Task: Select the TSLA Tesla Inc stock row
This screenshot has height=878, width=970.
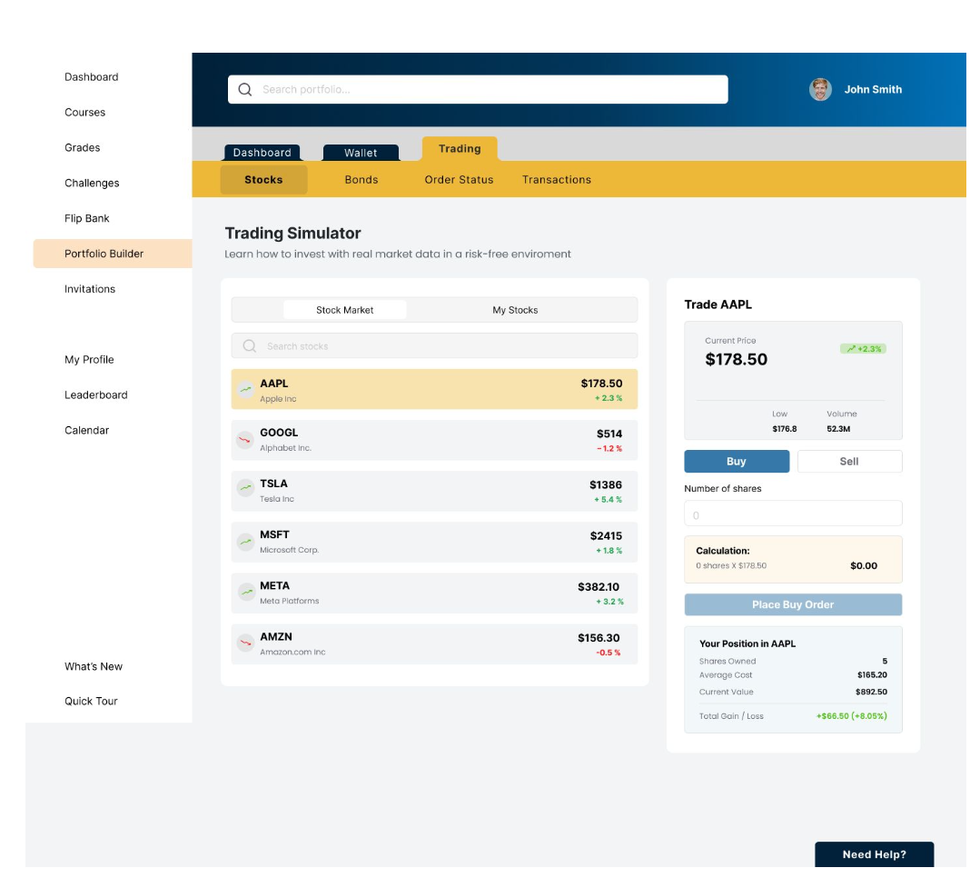Action: point(434,491)
